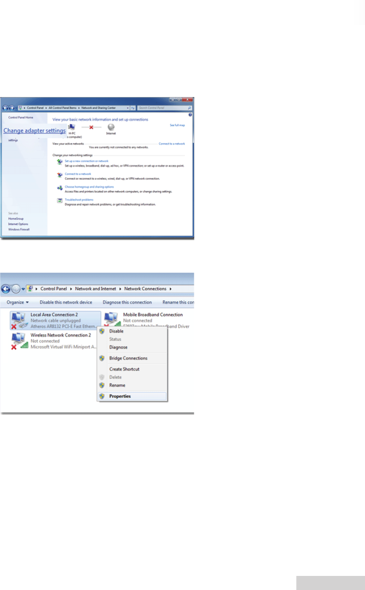Click Network Connections breadcrumb
The width and height of the screenshot is (365, 590).
pyautogui.click(x=145, y=289)
